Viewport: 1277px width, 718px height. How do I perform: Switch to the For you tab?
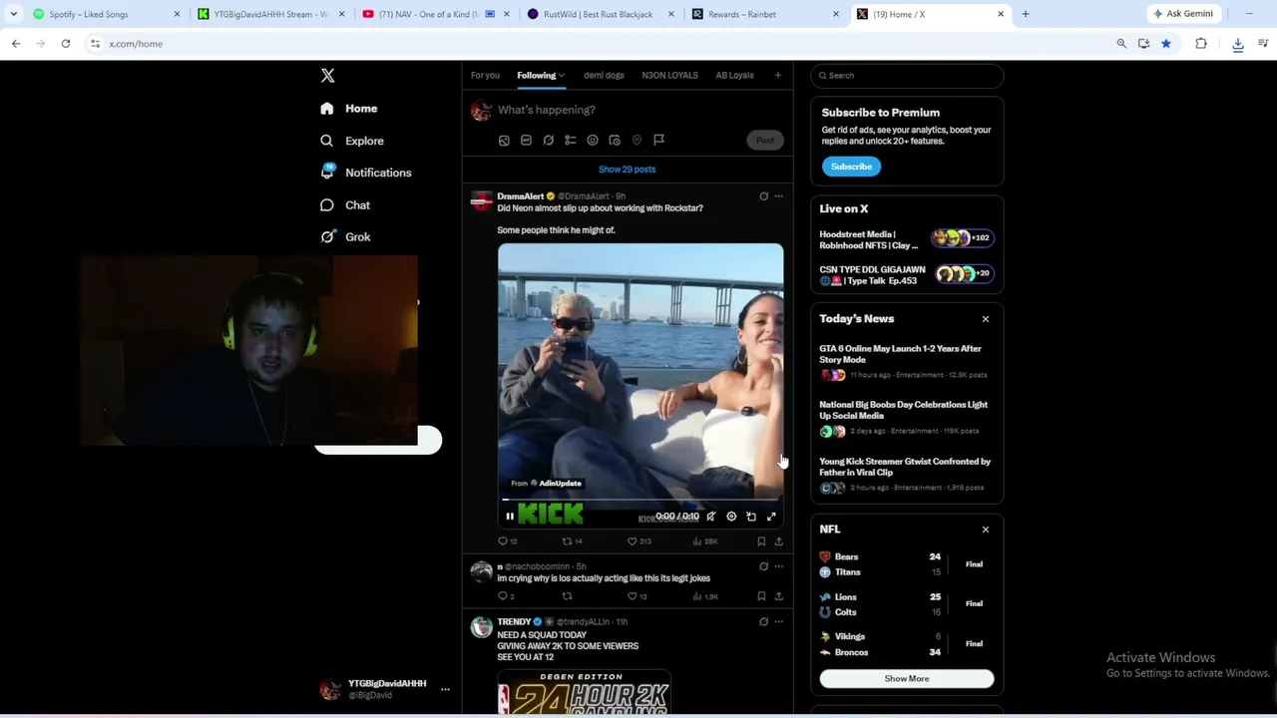(485, 75)
